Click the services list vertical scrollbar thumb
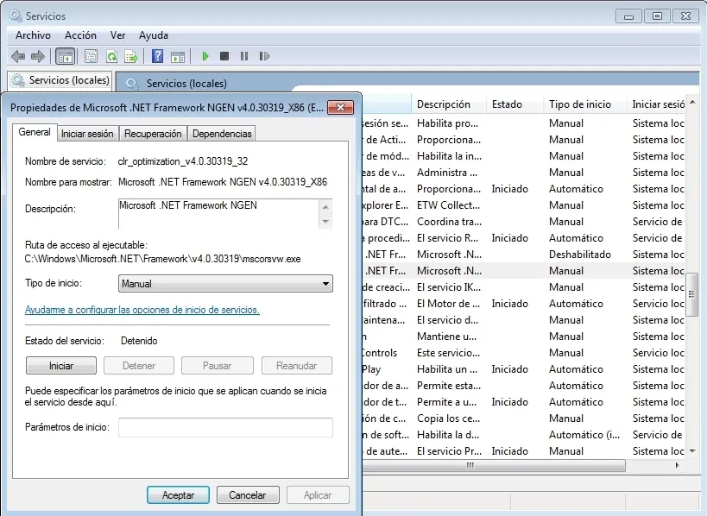Viewport: 707px width, 516px height. point(691,294)
